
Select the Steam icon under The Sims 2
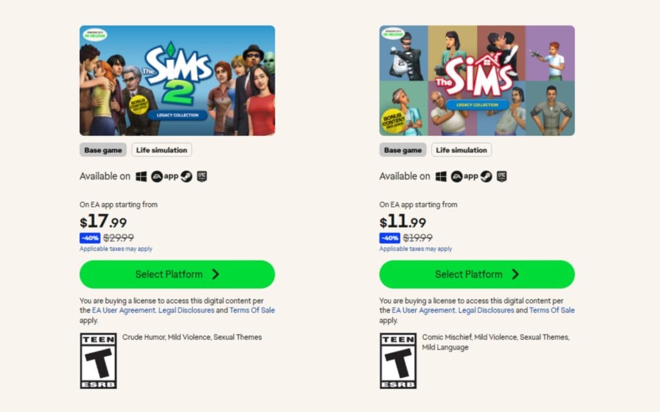point(186,176)
